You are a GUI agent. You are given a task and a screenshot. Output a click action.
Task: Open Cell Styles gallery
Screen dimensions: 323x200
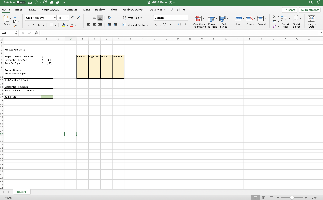(x=224, y=22)
